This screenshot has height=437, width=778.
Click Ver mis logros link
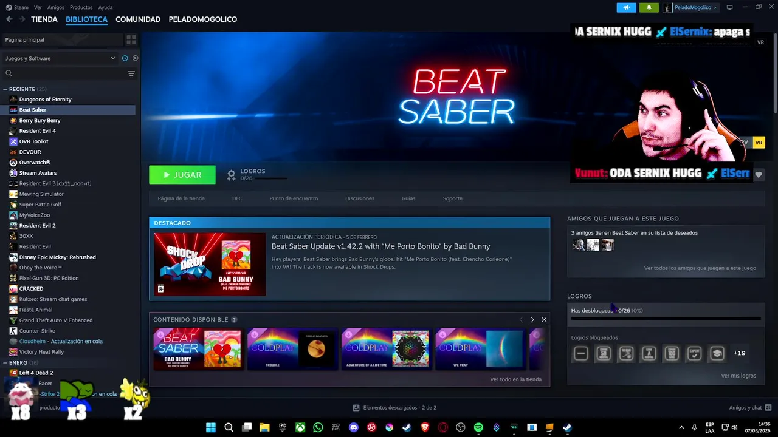[738, 376]
